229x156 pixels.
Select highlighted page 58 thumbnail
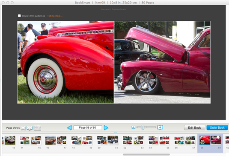pyautogui.click(x=205, y=140)
